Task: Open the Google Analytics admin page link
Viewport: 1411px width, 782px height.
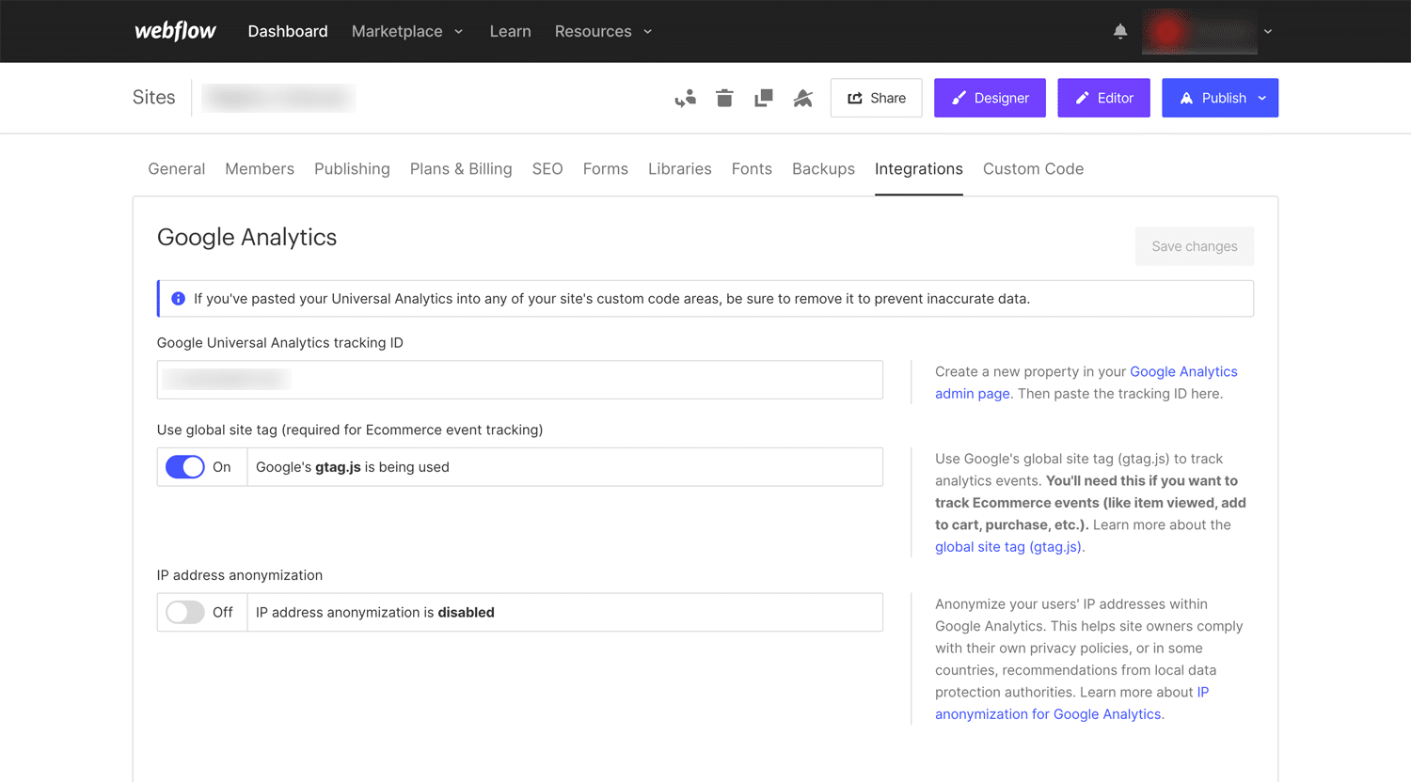Action: point(1086,383)
